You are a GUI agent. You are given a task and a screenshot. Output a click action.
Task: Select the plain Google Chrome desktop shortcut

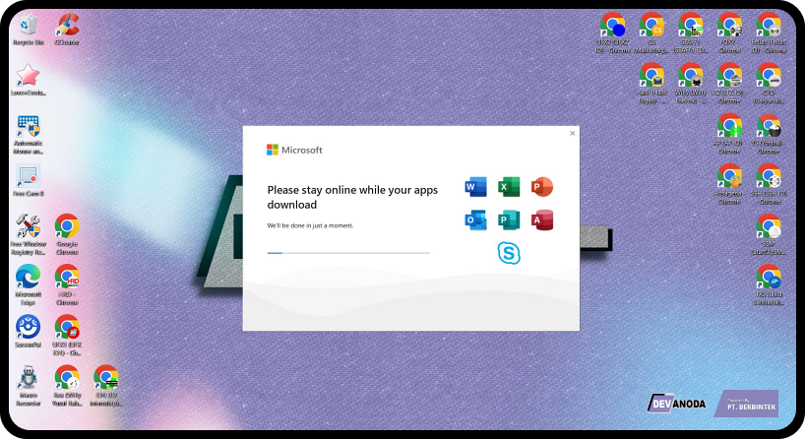click(x=67, y=234)
